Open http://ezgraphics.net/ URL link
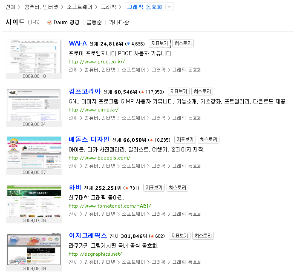The height and width of the screenshot is (274, 294). (95, 254)
